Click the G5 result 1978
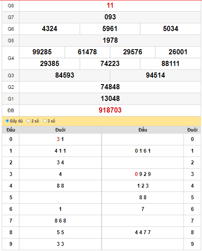 click(110, 41)
